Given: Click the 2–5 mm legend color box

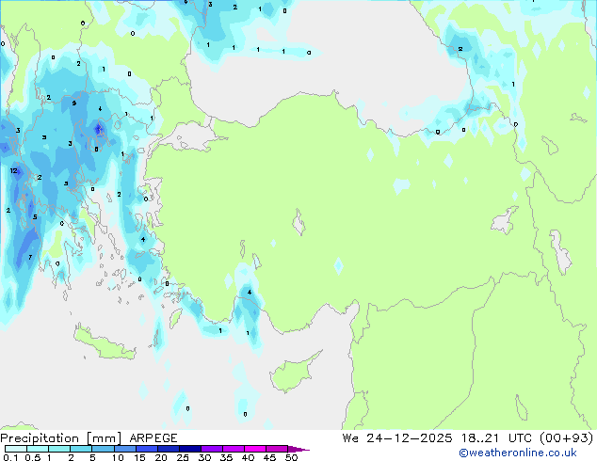Looking at the screenshot, I should [81, 449].
